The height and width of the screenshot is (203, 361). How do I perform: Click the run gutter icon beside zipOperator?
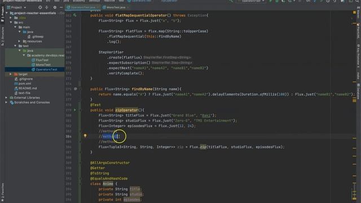tap(75, 110)
